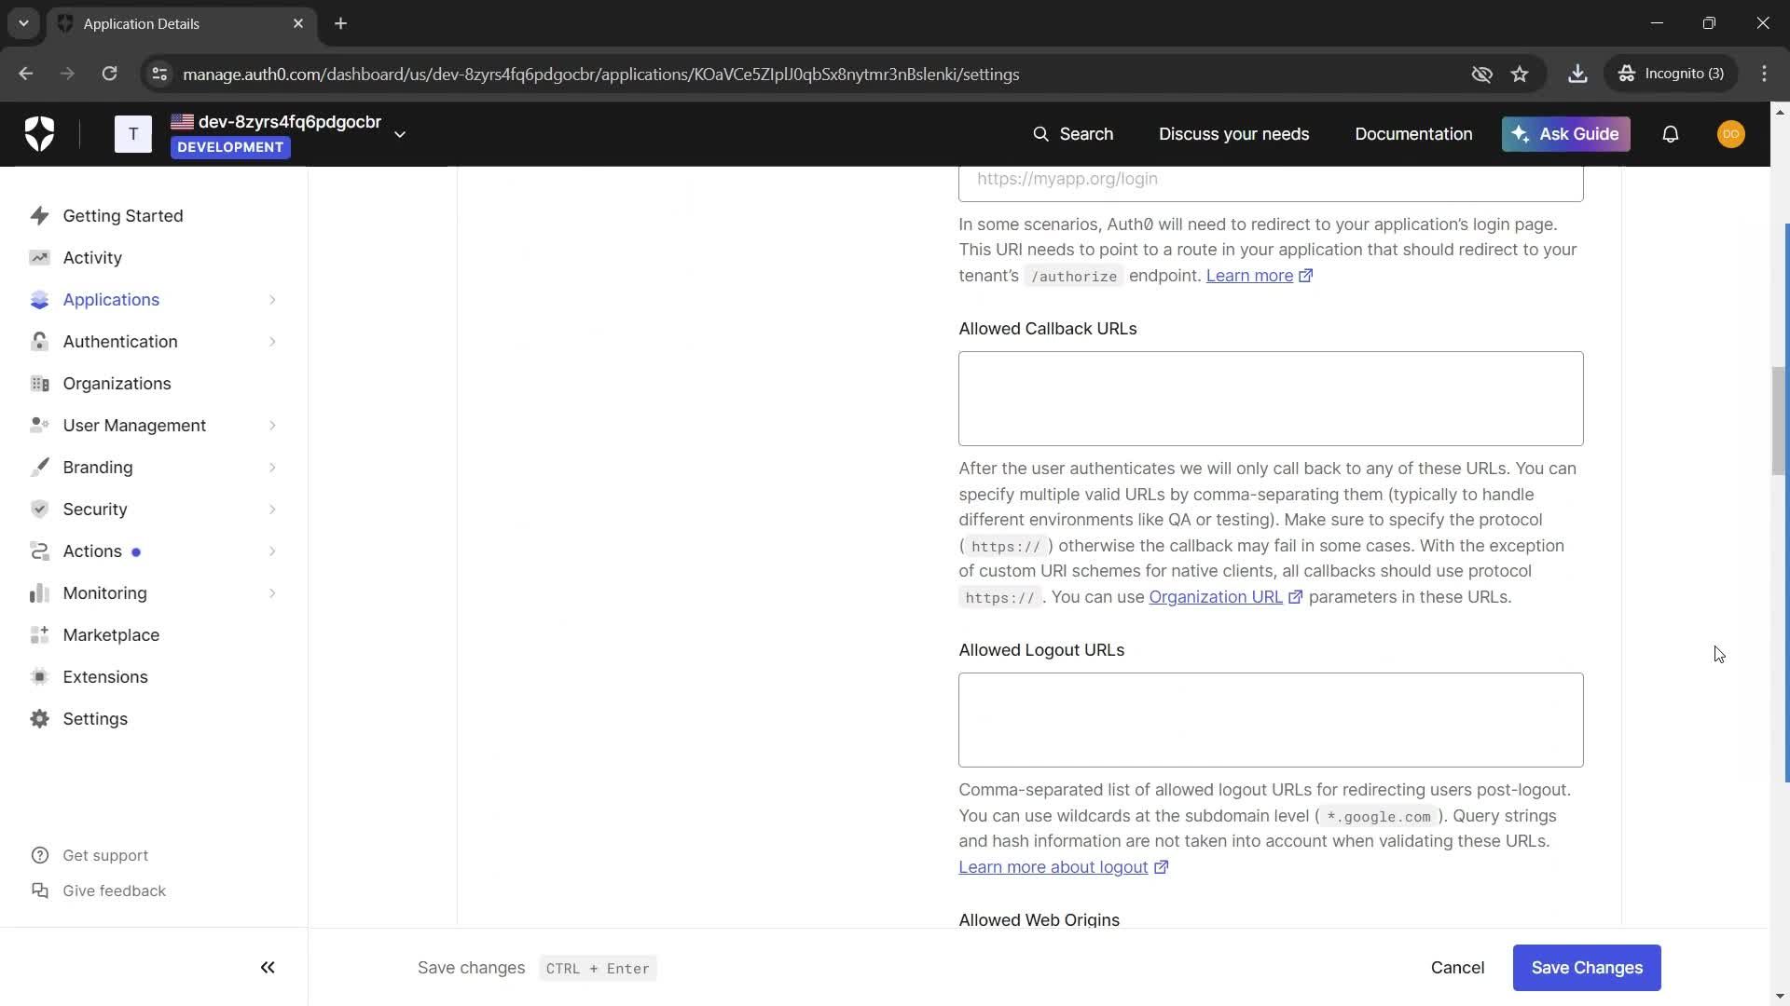Click the Marketplace grid icon
The image size is (1790, 1006).
tap(39, 635)
